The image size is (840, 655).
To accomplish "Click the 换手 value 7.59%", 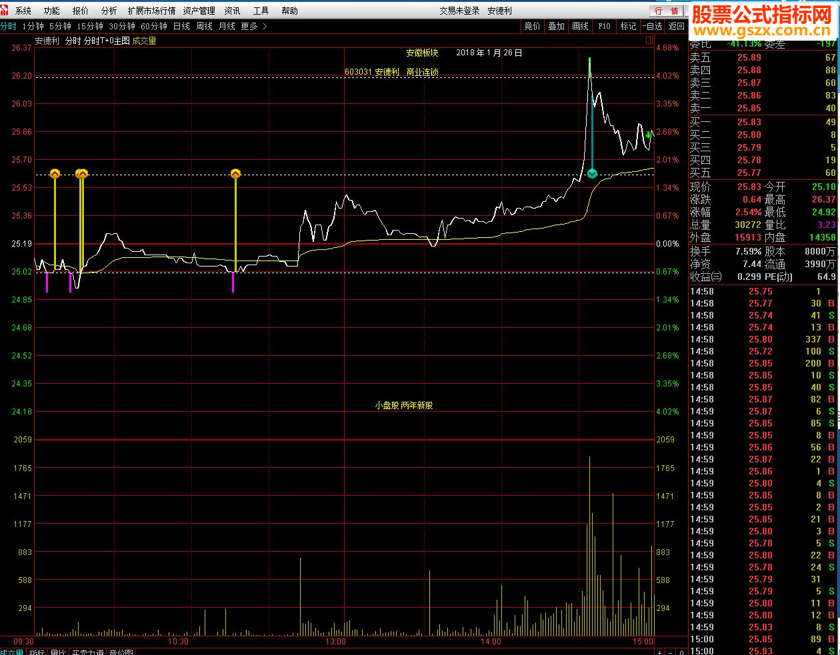I will click(748, 251).
